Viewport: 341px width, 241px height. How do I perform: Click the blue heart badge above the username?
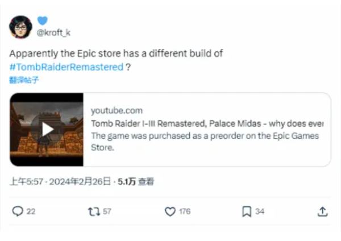[41, 20]
